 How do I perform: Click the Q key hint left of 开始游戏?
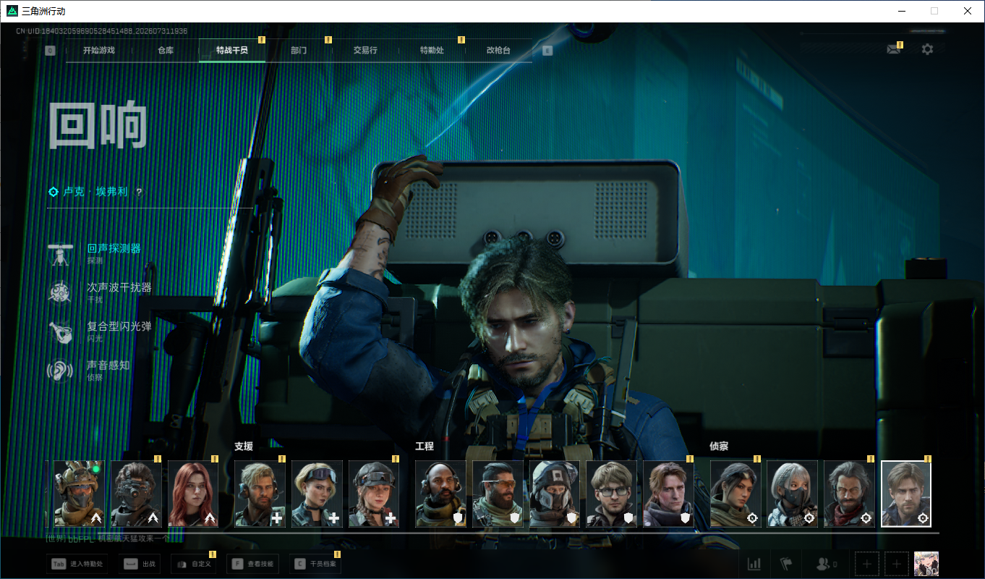tap(50, 51)
